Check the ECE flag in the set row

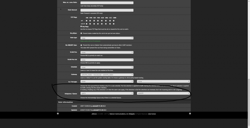coord(110,21)
